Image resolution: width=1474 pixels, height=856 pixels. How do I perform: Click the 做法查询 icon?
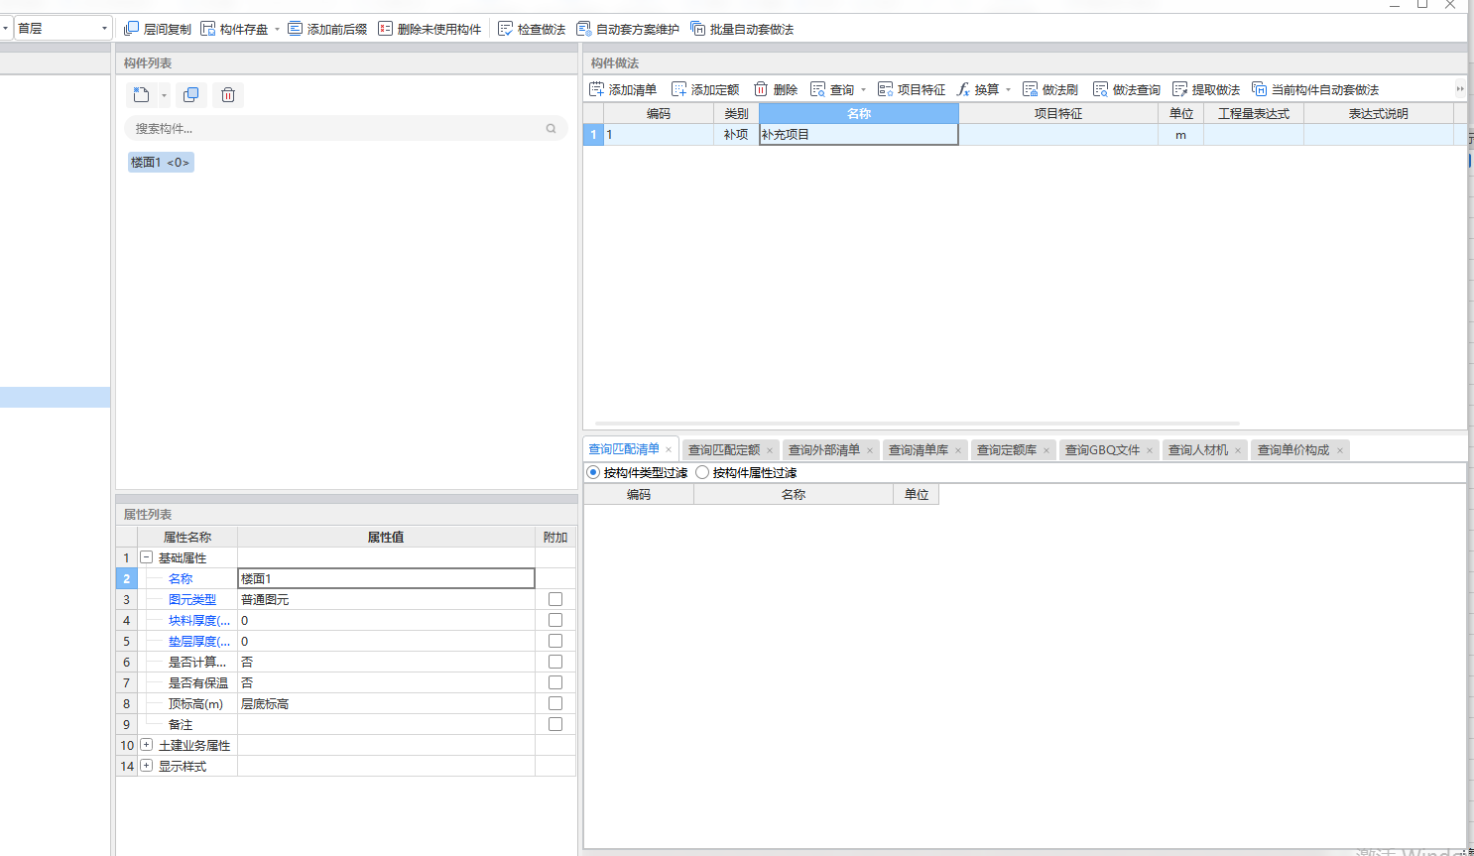(1101, 89)
